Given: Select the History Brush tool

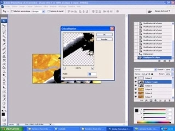Looking at the screenshot, I should pos(4,60).
